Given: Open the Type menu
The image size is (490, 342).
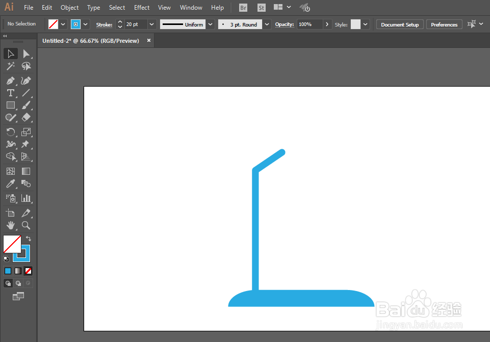Looking at the screenshot, I should tap(93, 8).
